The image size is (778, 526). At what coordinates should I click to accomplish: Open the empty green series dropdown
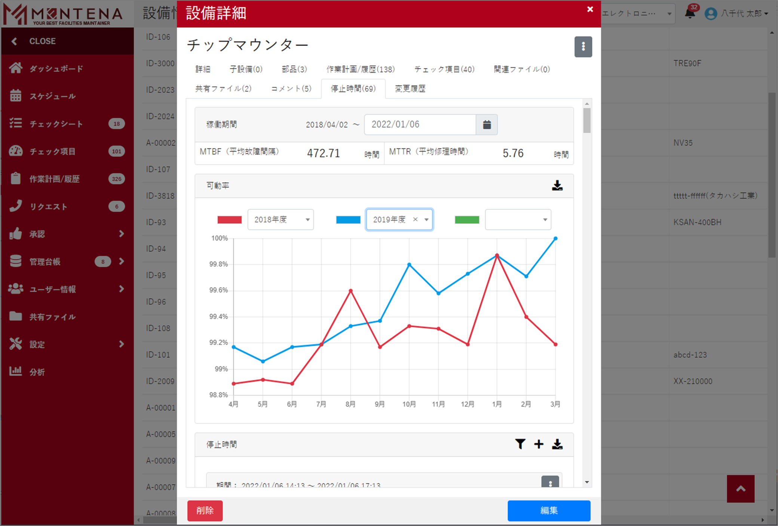[x=518, y=219]
